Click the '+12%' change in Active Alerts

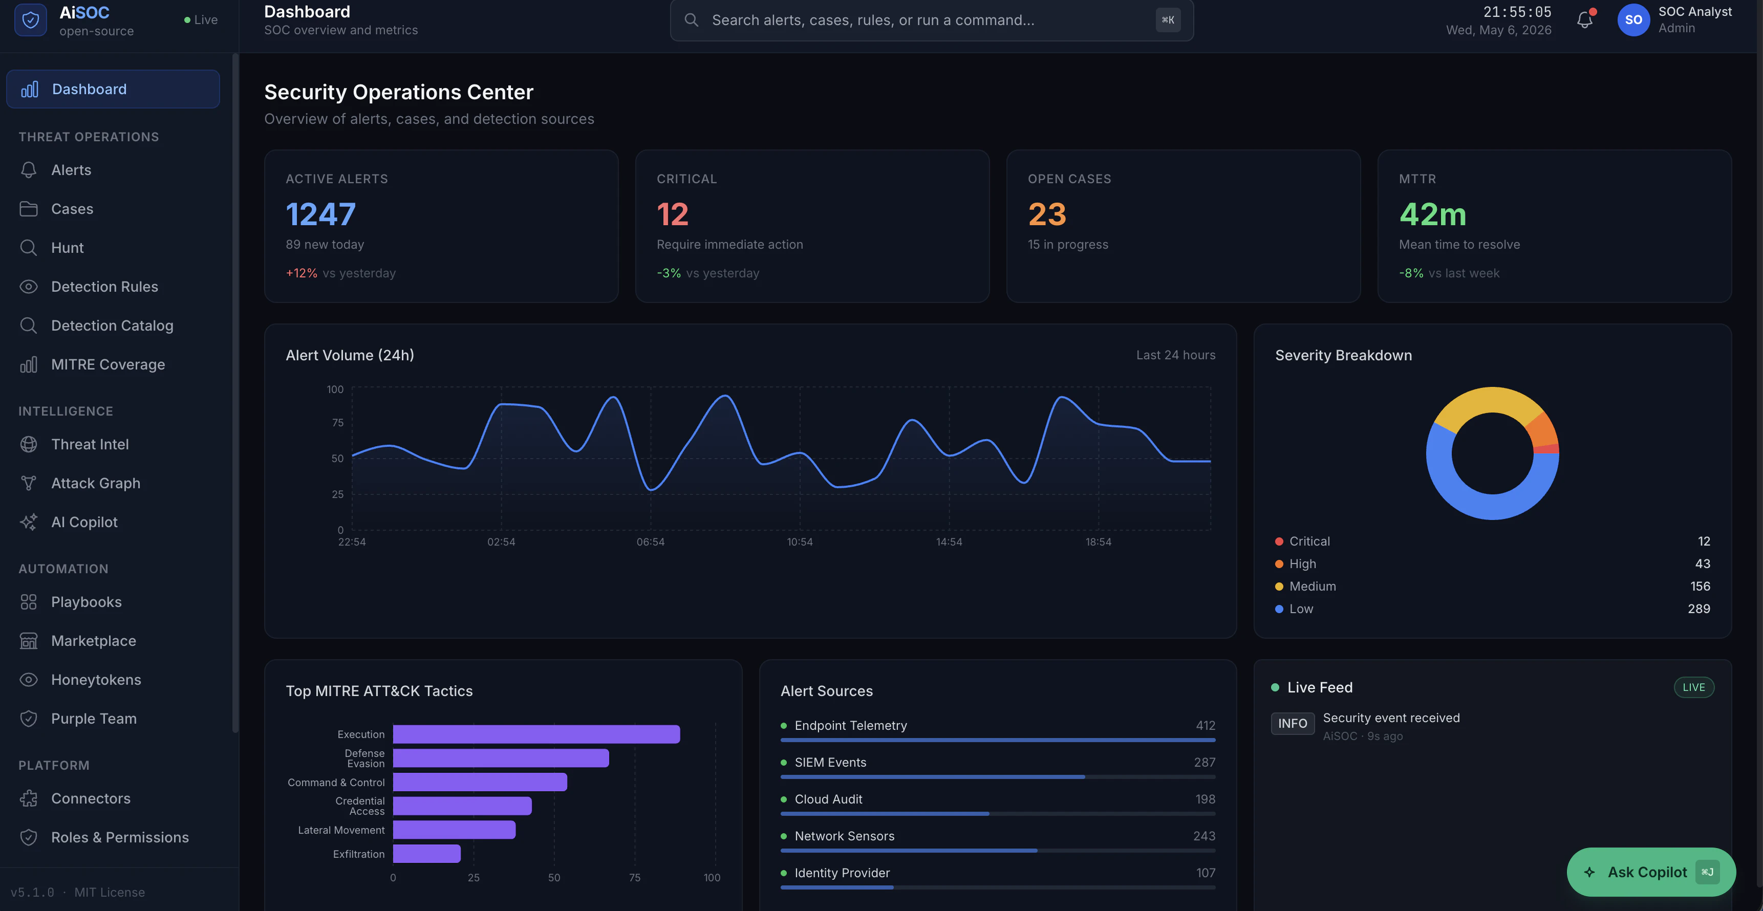click(x=301, y=273)
